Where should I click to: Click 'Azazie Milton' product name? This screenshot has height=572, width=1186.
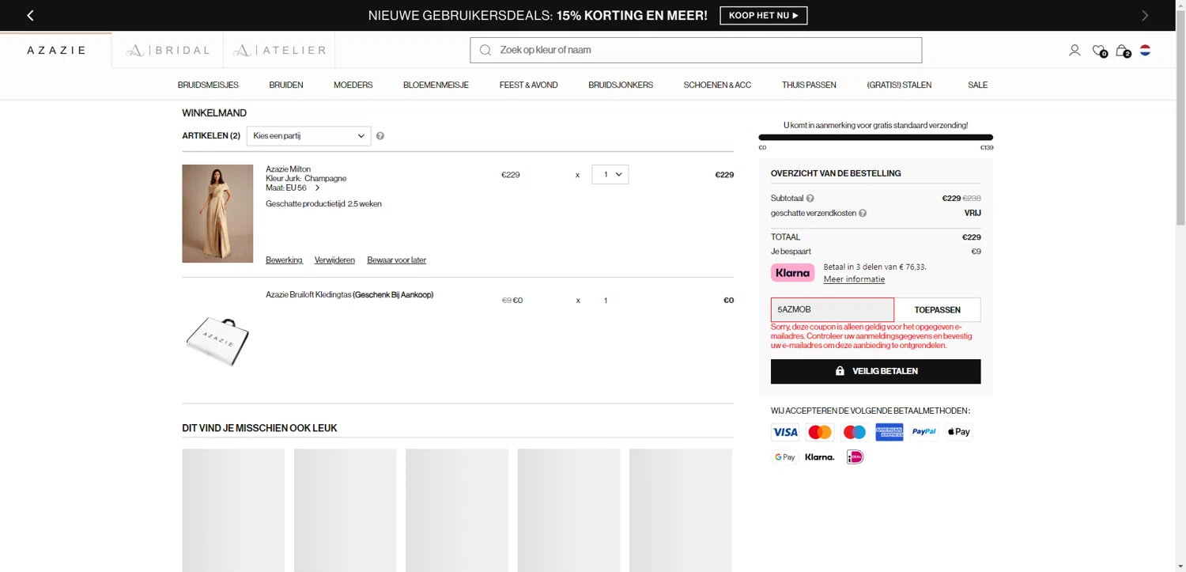tap(288, 169)
